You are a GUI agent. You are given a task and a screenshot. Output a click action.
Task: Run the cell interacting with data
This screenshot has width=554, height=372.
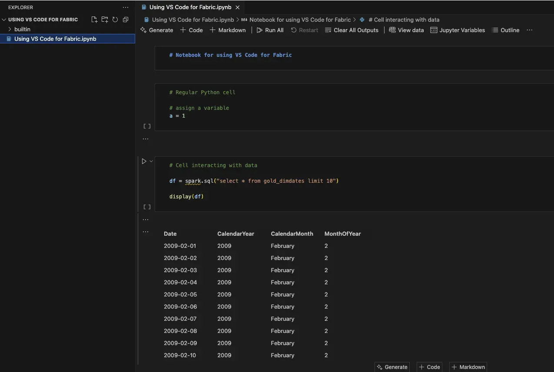pyautogui.click(x=144, y=161)
